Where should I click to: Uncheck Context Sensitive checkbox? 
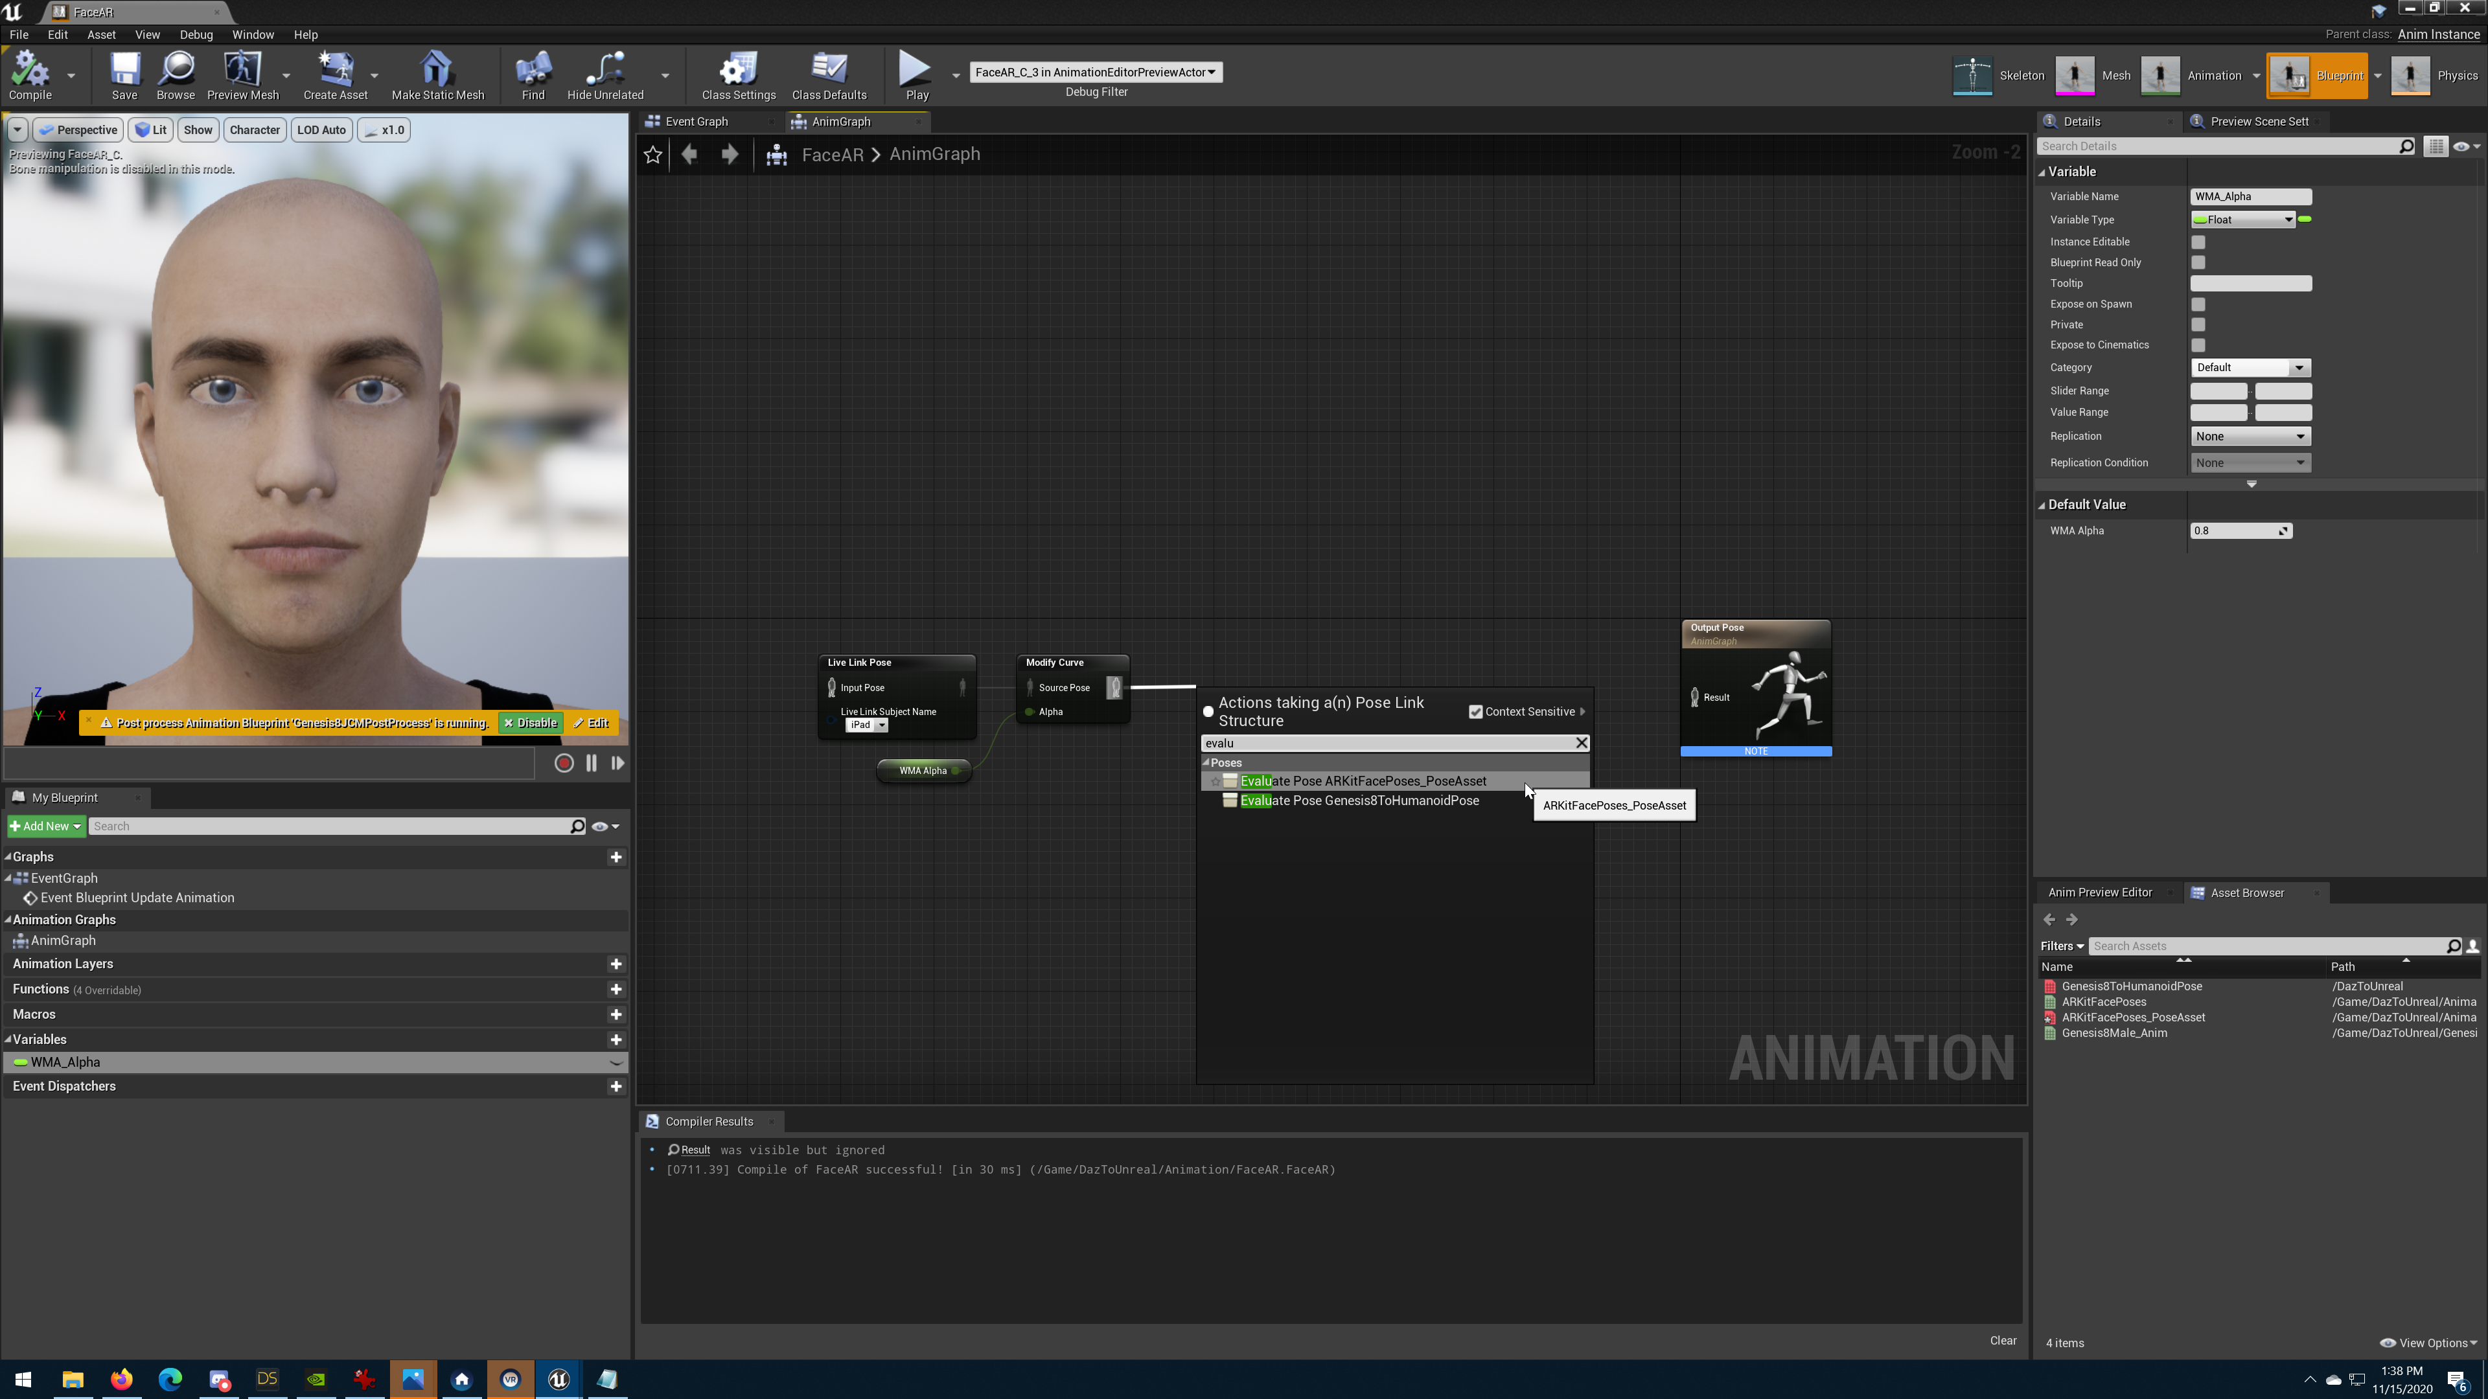click(1476, 712)
